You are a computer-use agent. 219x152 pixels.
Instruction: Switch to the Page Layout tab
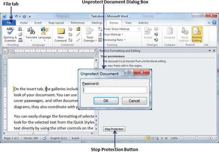pos(56,23)
